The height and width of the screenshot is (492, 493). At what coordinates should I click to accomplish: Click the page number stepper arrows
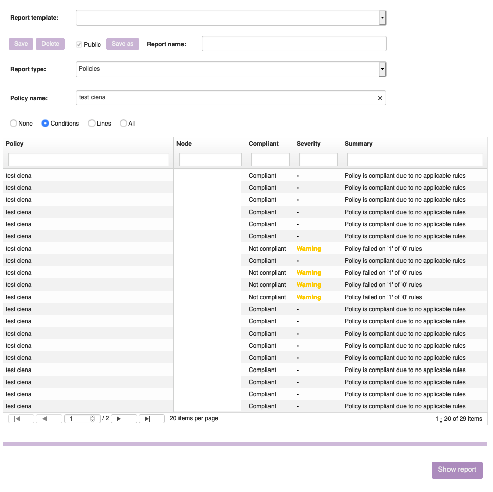(x=92, y=419)
